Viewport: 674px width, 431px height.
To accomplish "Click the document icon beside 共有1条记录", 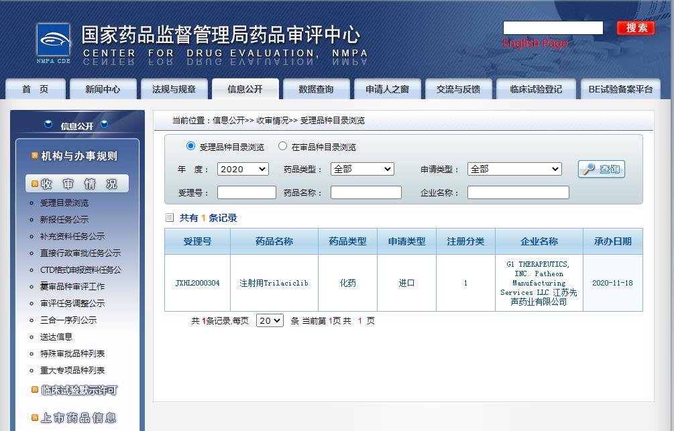I will coord(170,218).
